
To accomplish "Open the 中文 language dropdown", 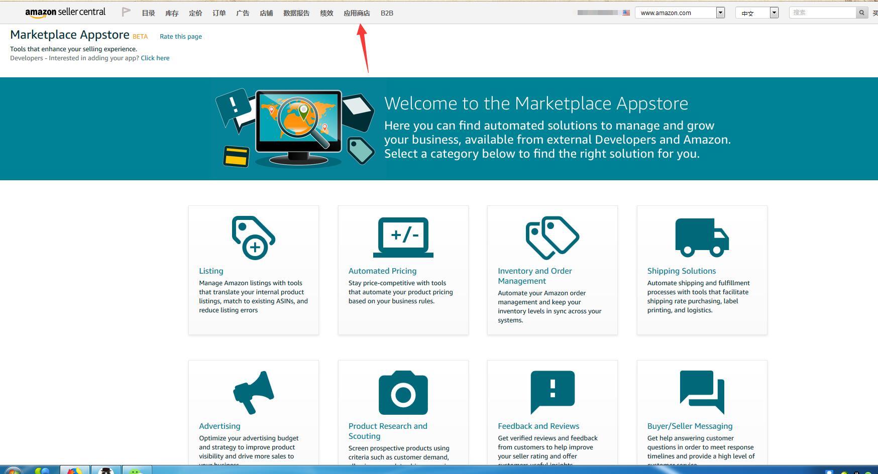I will tap(774, 13).
